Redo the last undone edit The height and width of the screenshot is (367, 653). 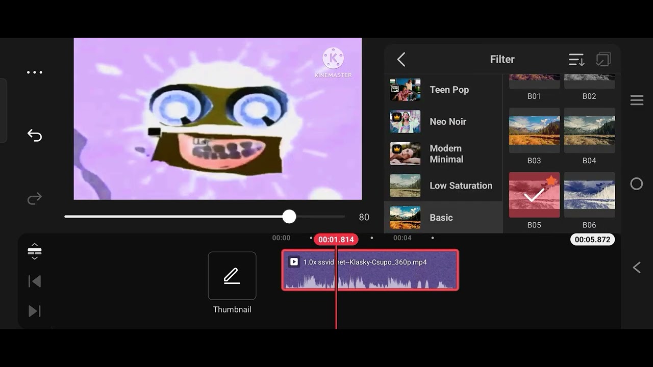click(35, 198)
